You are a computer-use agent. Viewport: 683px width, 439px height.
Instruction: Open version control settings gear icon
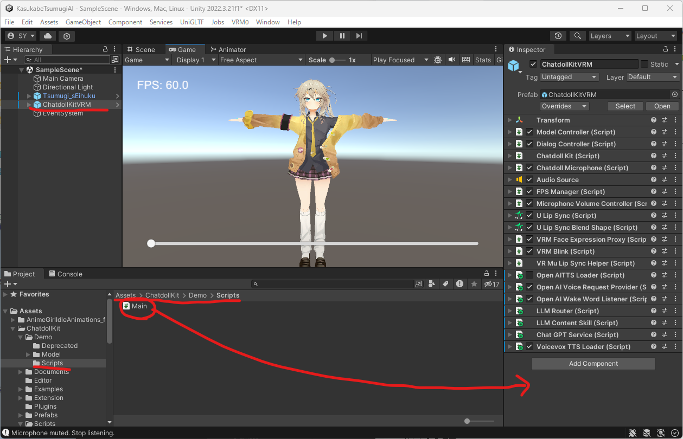(x=67, y=36)
